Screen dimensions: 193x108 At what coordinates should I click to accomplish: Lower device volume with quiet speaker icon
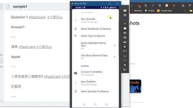pyautogui.click(x=125, y=47)
